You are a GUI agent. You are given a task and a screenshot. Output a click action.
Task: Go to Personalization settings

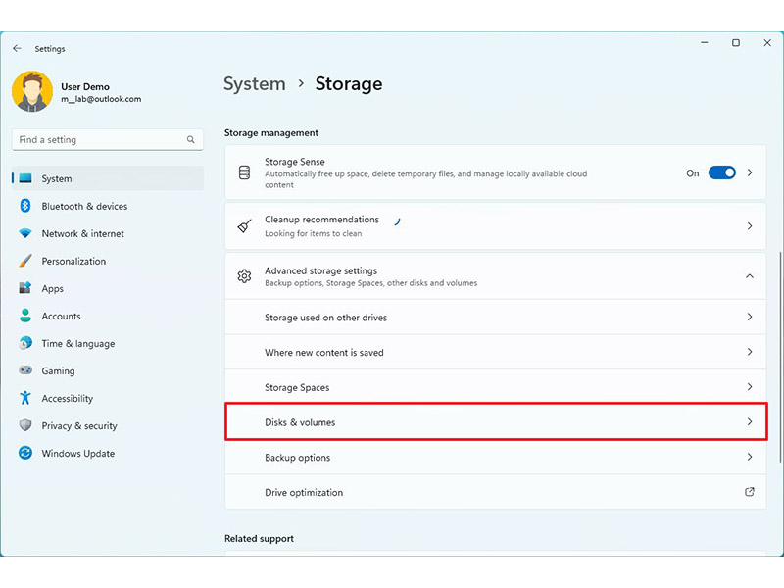click(108, 261)
